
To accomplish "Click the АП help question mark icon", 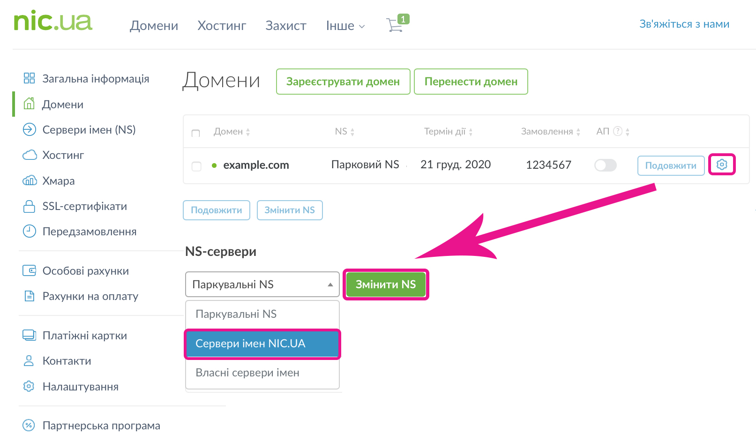I will pos(618,131).
